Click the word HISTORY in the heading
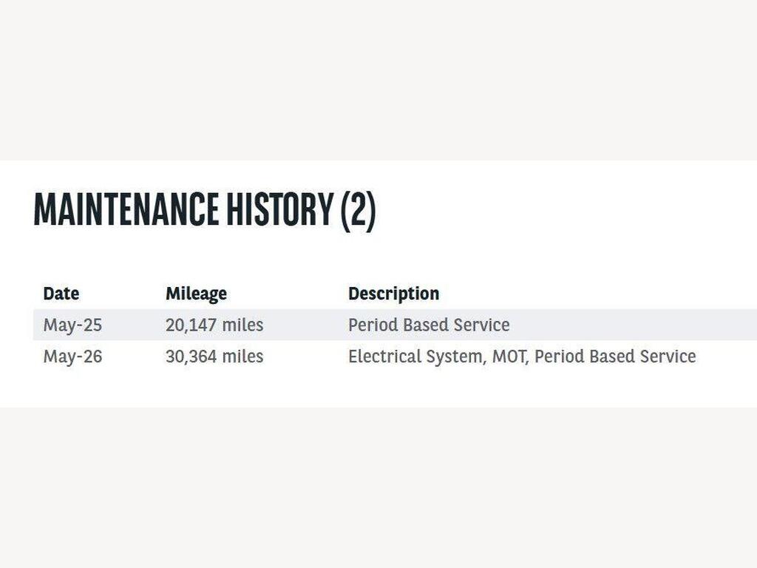The height and width of the screenshot is (568, 757). [280, 209]
